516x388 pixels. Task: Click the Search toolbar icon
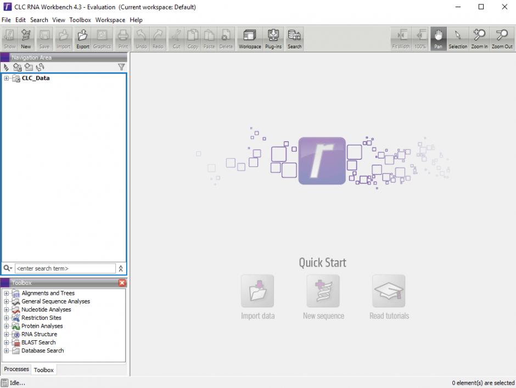(x=294, y=39)
